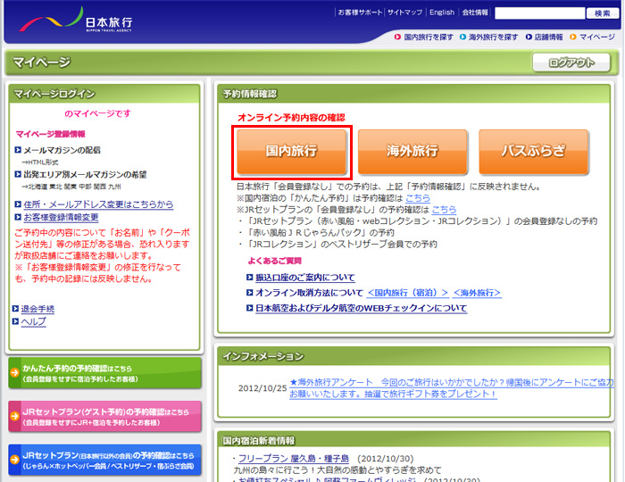
Task: Click arrow icon on green かんたん予約 banner
Action: [15, 373]
